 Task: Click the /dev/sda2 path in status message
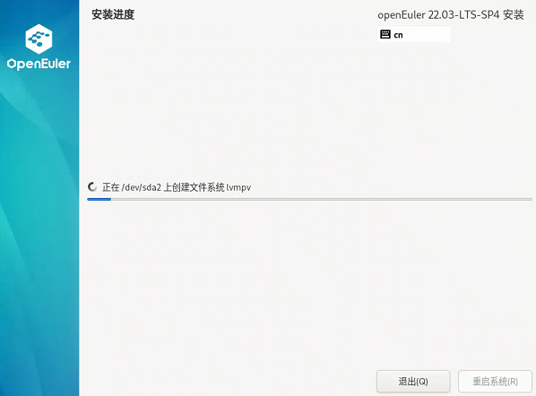tap(142, 187)
